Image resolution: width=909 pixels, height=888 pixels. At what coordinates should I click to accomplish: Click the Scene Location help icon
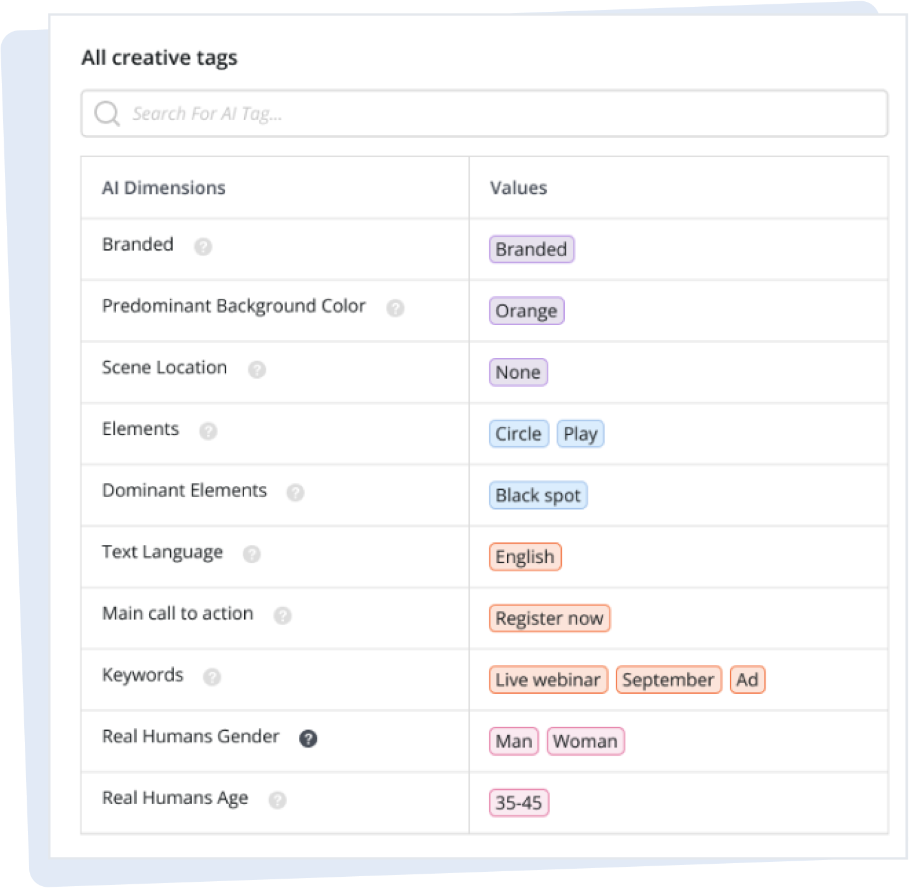click(x=257, y=370)
